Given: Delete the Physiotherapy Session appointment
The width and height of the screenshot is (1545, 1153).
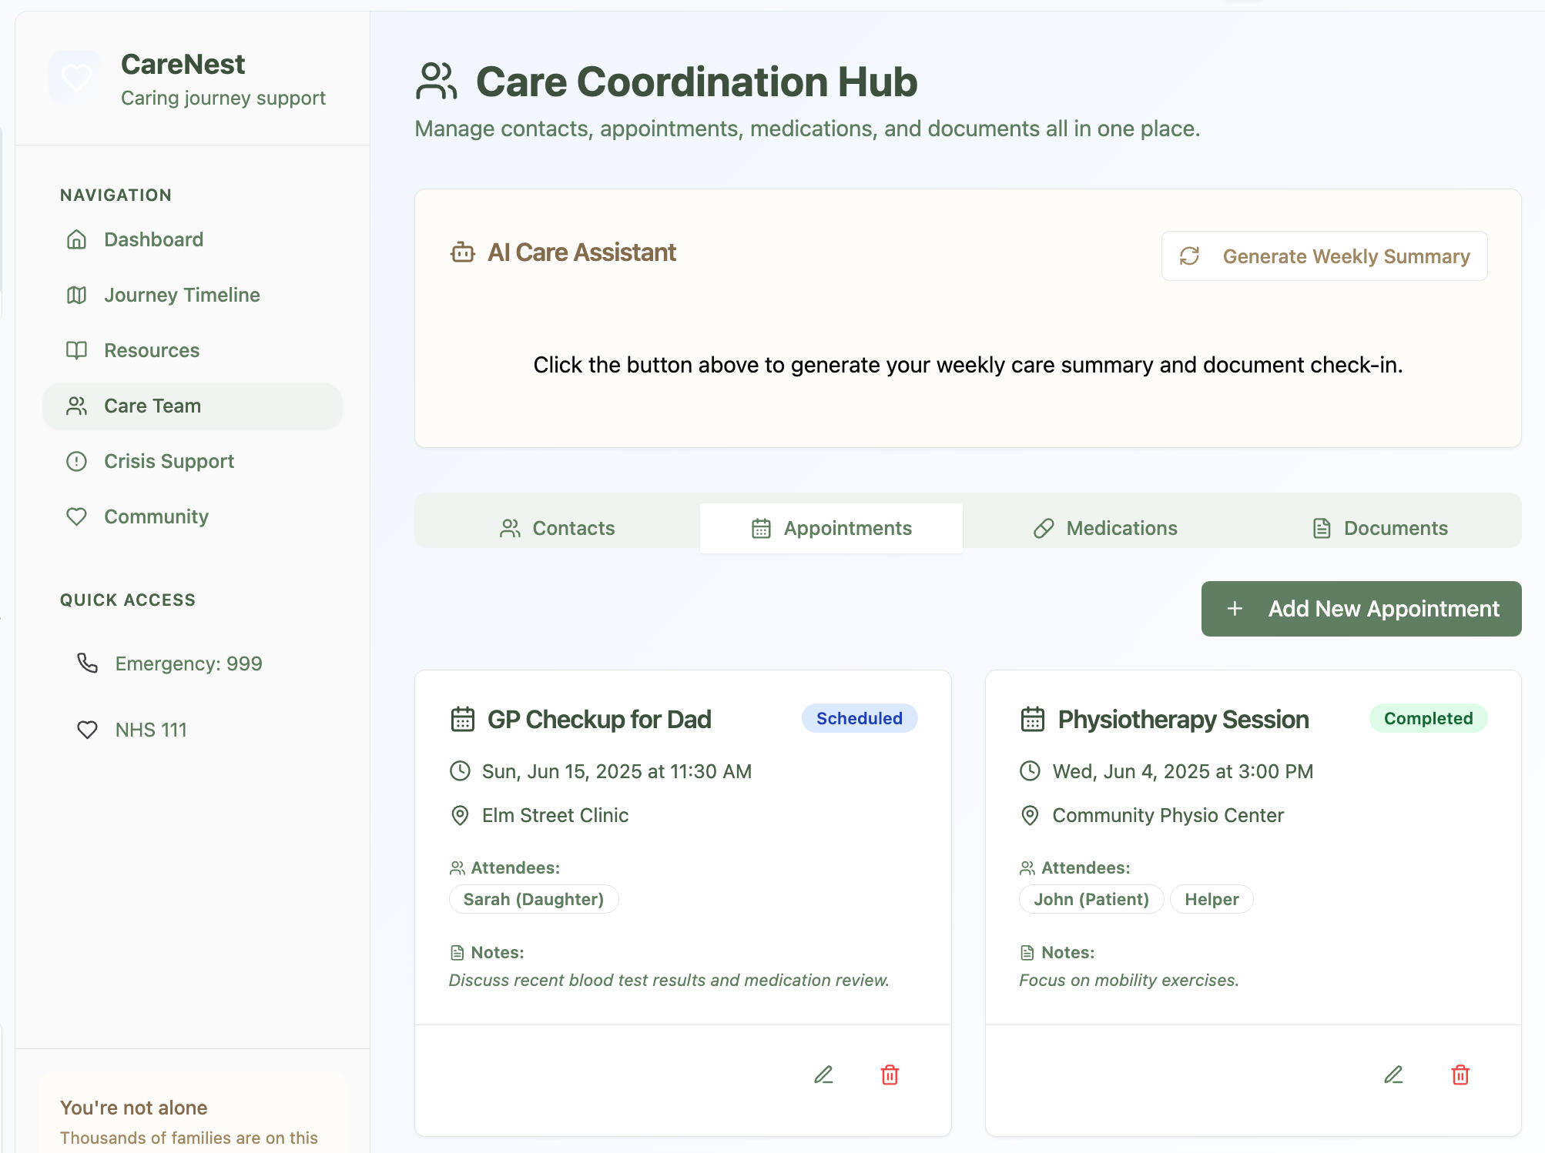Looking at the screenshot, I should [1460, 1074].
